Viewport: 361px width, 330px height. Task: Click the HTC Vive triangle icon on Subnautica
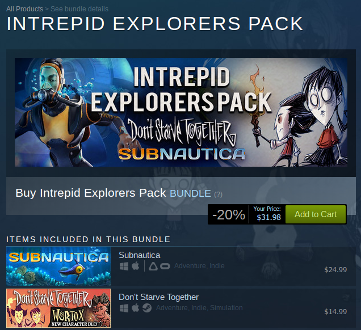(153, 266)
